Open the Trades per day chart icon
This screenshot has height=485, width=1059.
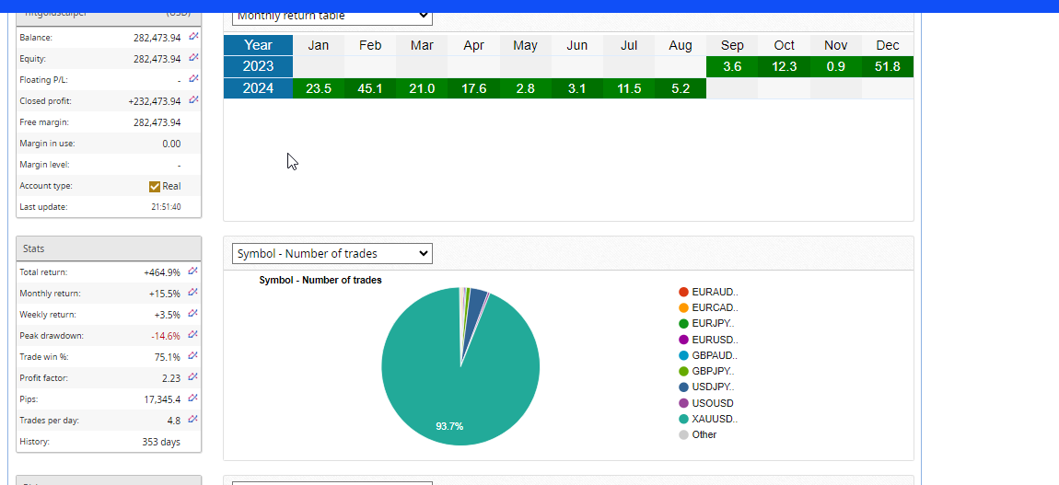193,420
